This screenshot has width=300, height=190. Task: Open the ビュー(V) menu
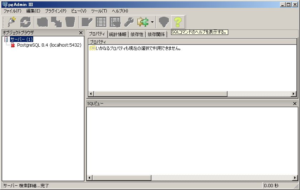(79, 11)
